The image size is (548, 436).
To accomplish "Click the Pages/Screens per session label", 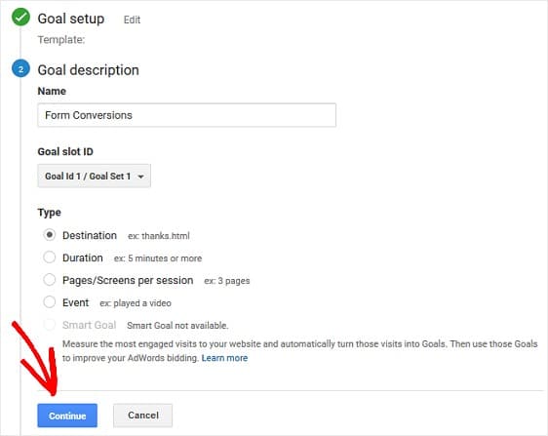I will click(x=128, y=280).
